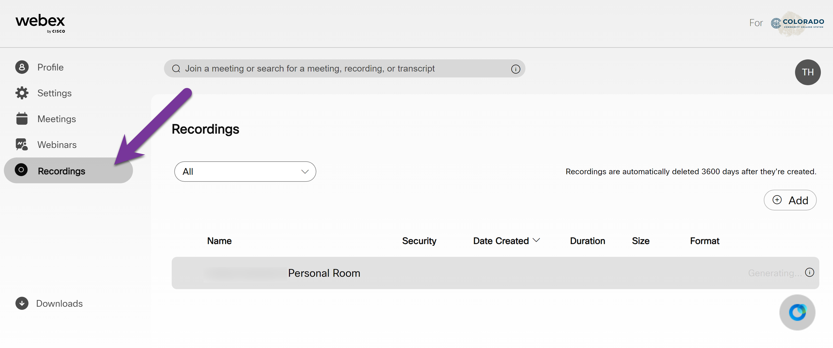Select the Webinars icon in the sidebar
Screen dimensions: 833x348
coord(21,145)
